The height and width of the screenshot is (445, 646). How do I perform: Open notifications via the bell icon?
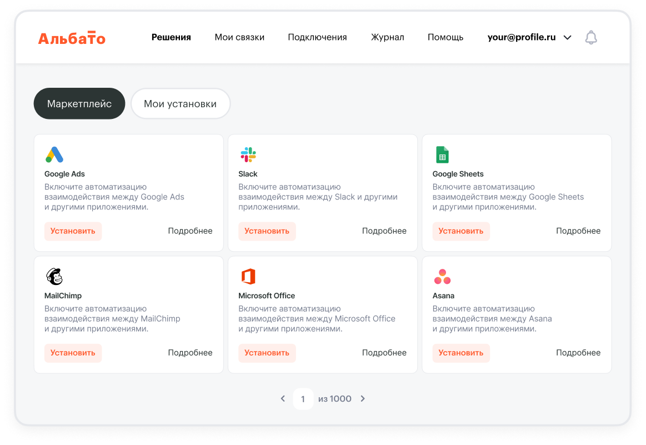[x=590, y=37]
